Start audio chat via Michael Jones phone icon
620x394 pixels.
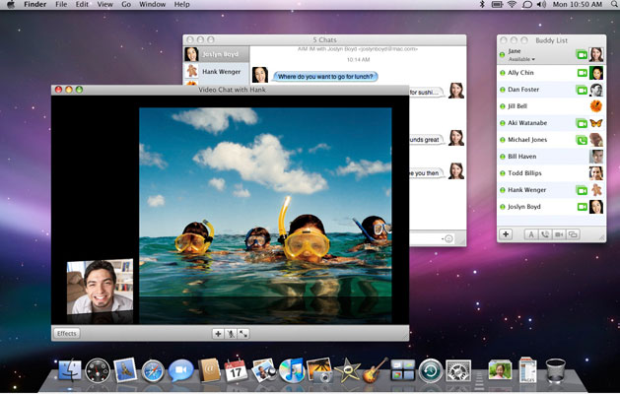tap(582, 140)
